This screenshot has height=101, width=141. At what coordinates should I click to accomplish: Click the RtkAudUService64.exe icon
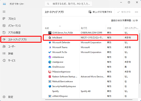(x=50, y=81)
